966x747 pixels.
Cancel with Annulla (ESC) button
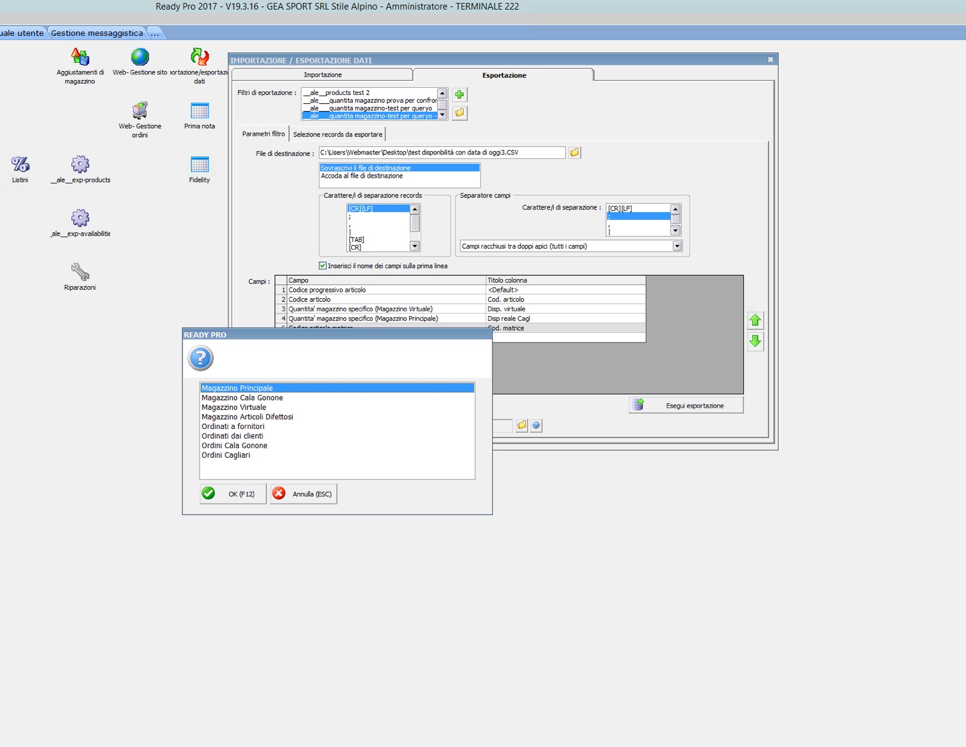303,494
